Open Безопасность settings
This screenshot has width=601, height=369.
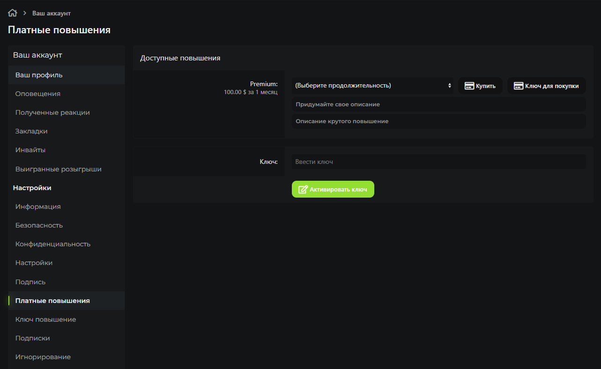tap(39, 225)
